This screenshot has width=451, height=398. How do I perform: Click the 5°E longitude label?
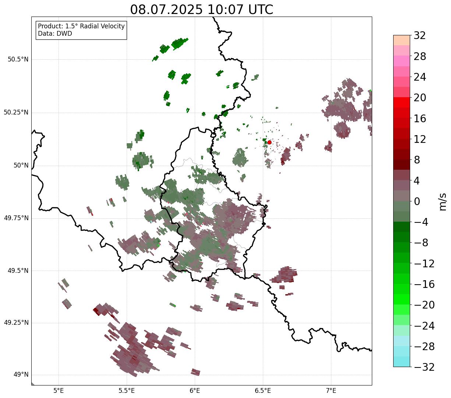[x=59, y=390]
